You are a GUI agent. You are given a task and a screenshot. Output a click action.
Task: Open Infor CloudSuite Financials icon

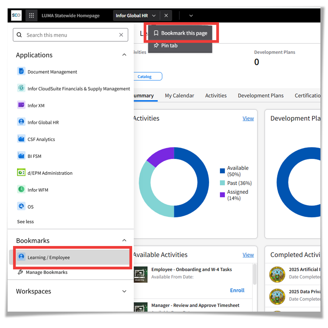(x=21, y=88)
